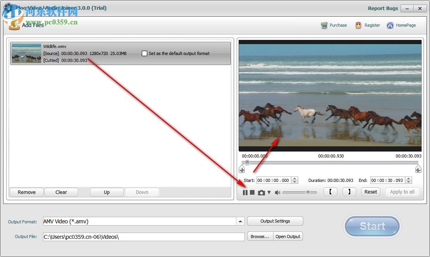Screen dimensions: 430x257
Task: Open Output Settings
Action: pos(275,221)
